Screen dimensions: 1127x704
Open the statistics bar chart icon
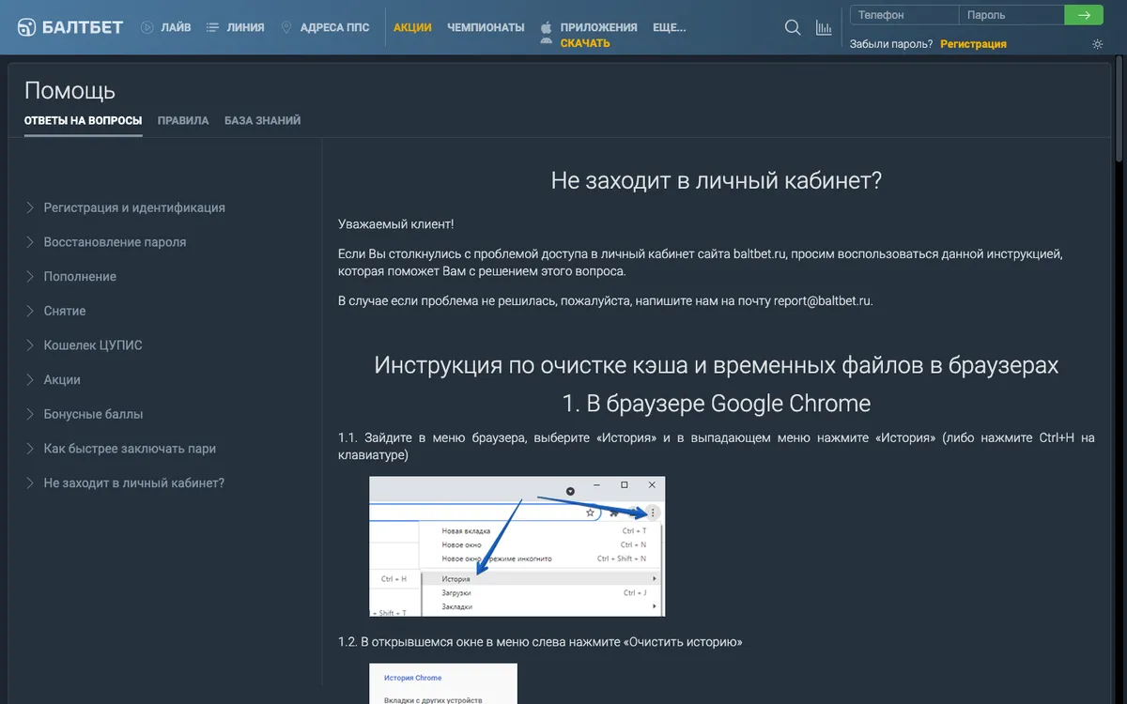coord(824,27)
